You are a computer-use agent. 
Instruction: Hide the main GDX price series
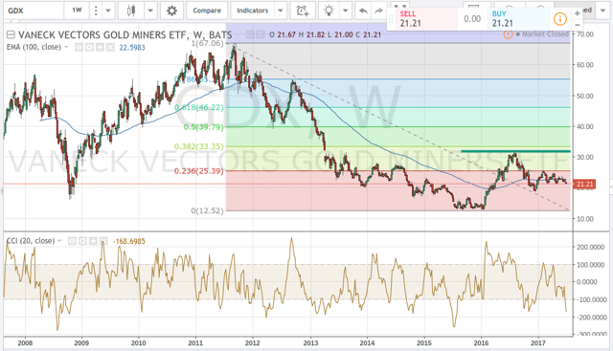pyautogui.click(x=250, y=34)
